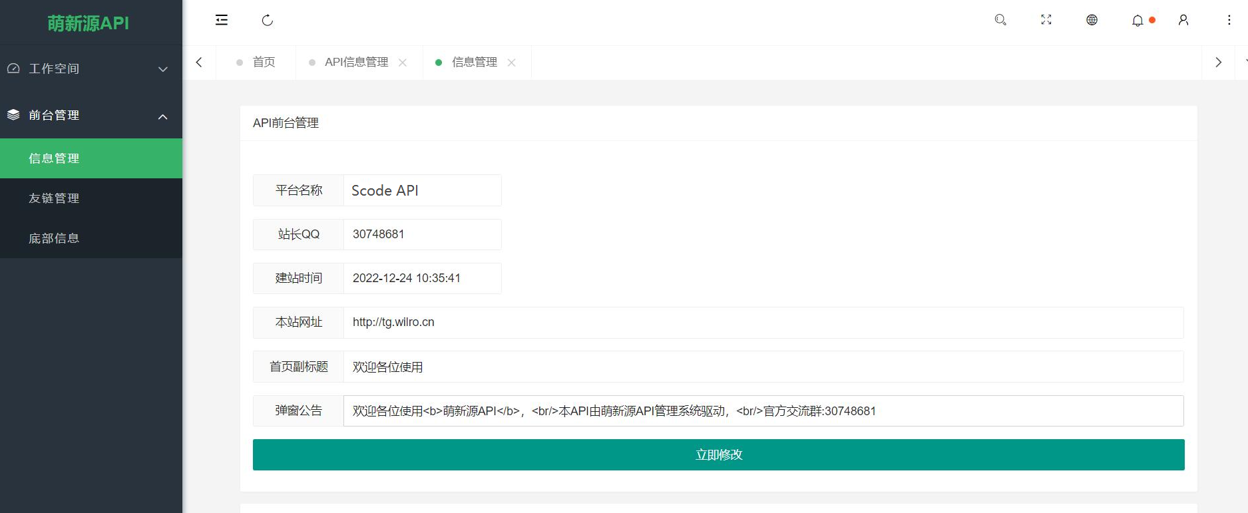The width and height of the screenshot is (1248, 513).
Task: Click the 立即修改 submit button
Action: [x=719, y=455]
